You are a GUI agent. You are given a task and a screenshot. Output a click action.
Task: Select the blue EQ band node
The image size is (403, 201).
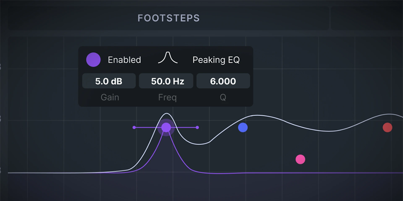click(x=243, y=127)
